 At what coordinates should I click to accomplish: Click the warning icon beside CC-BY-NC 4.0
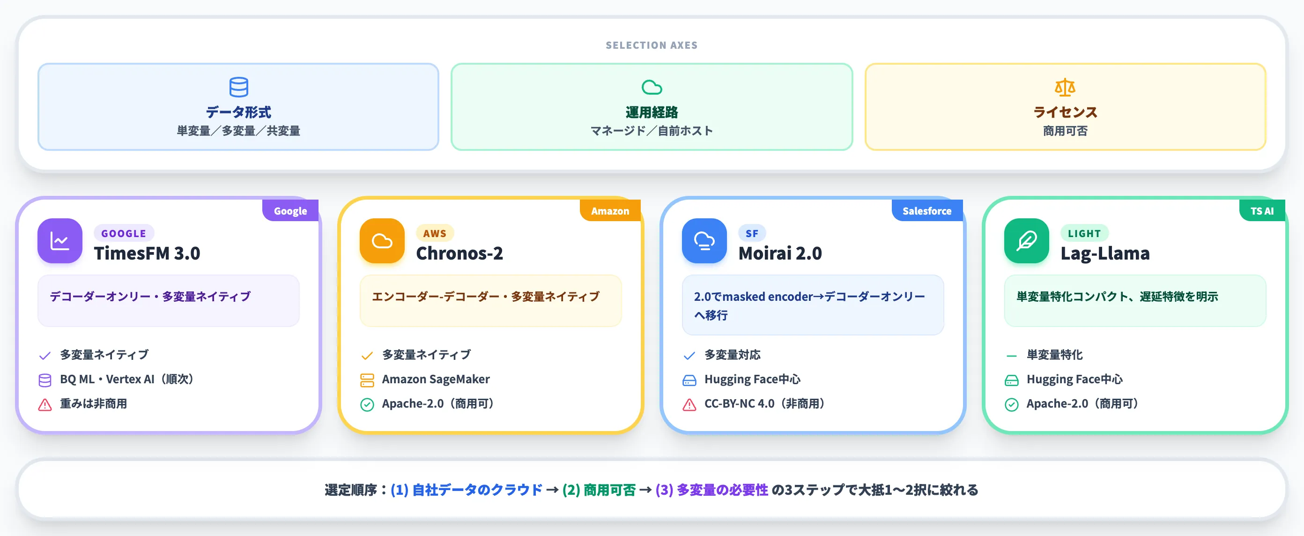689,404
